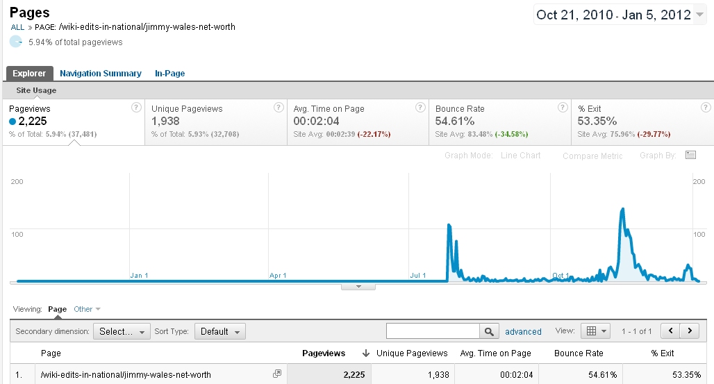Switch to Navigation Summary tab
This screenshot has height=384, width=714.
click(x=100, y=73)
